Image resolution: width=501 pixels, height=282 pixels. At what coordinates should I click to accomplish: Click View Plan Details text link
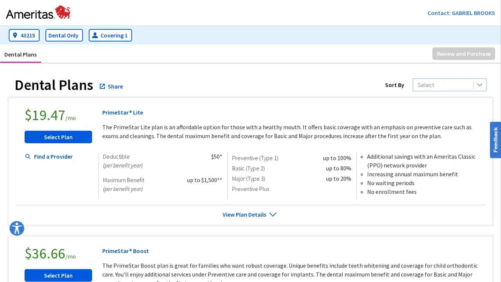(244, 215)
